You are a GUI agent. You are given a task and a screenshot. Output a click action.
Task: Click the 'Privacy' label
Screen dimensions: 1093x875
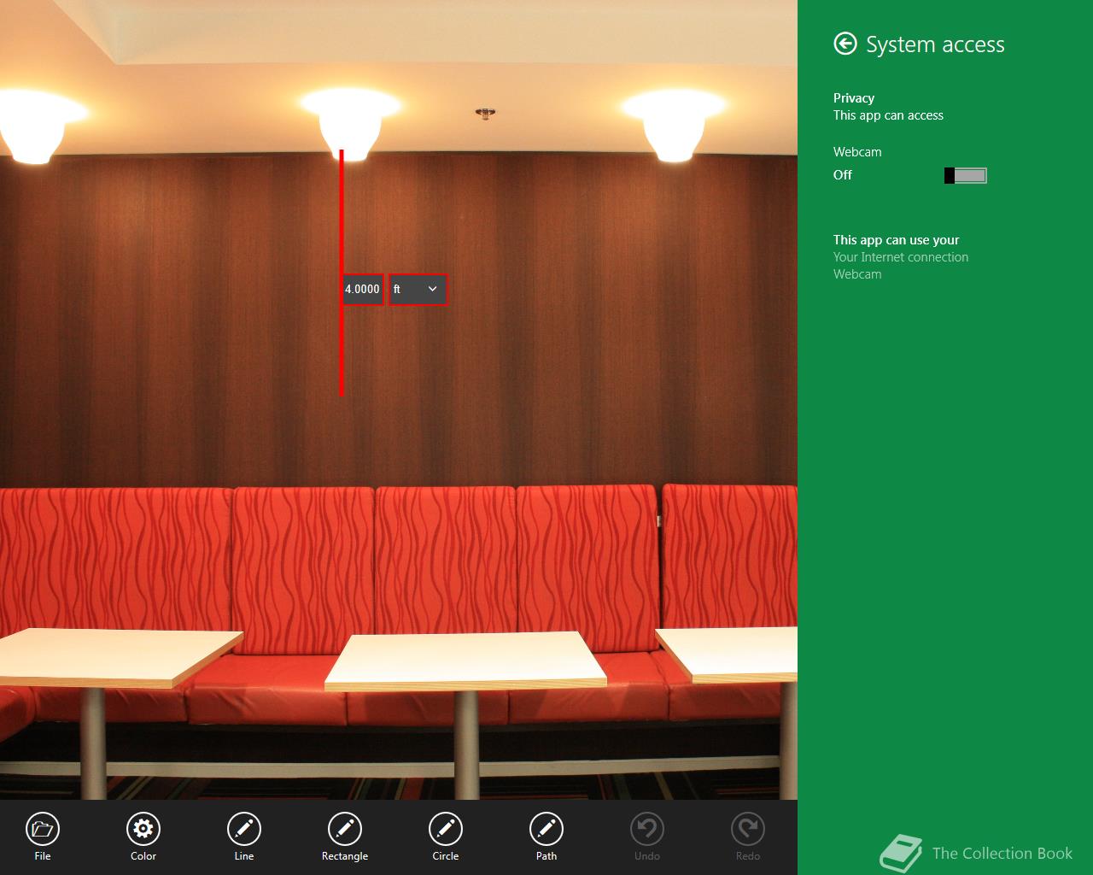(x=854, y=97)
